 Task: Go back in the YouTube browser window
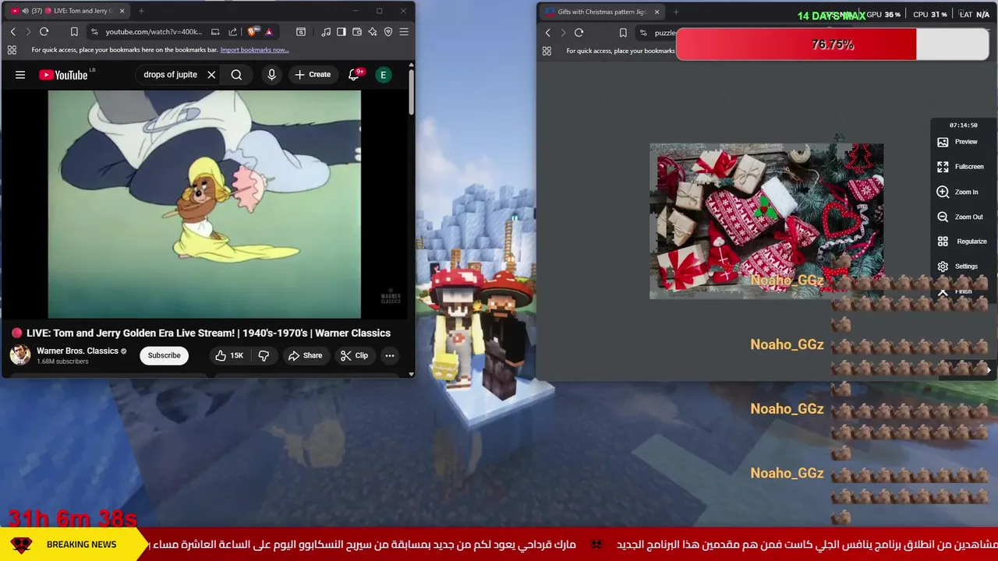pyautogui.click(x=13, y=32)
